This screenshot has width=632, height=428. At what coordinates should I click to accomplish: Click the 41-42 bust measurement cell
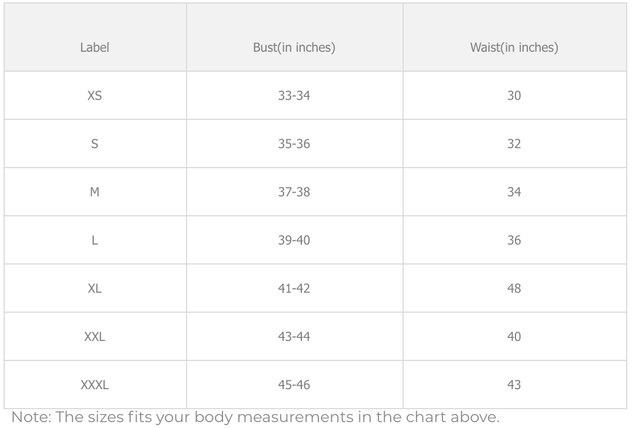tap(294, 289)
